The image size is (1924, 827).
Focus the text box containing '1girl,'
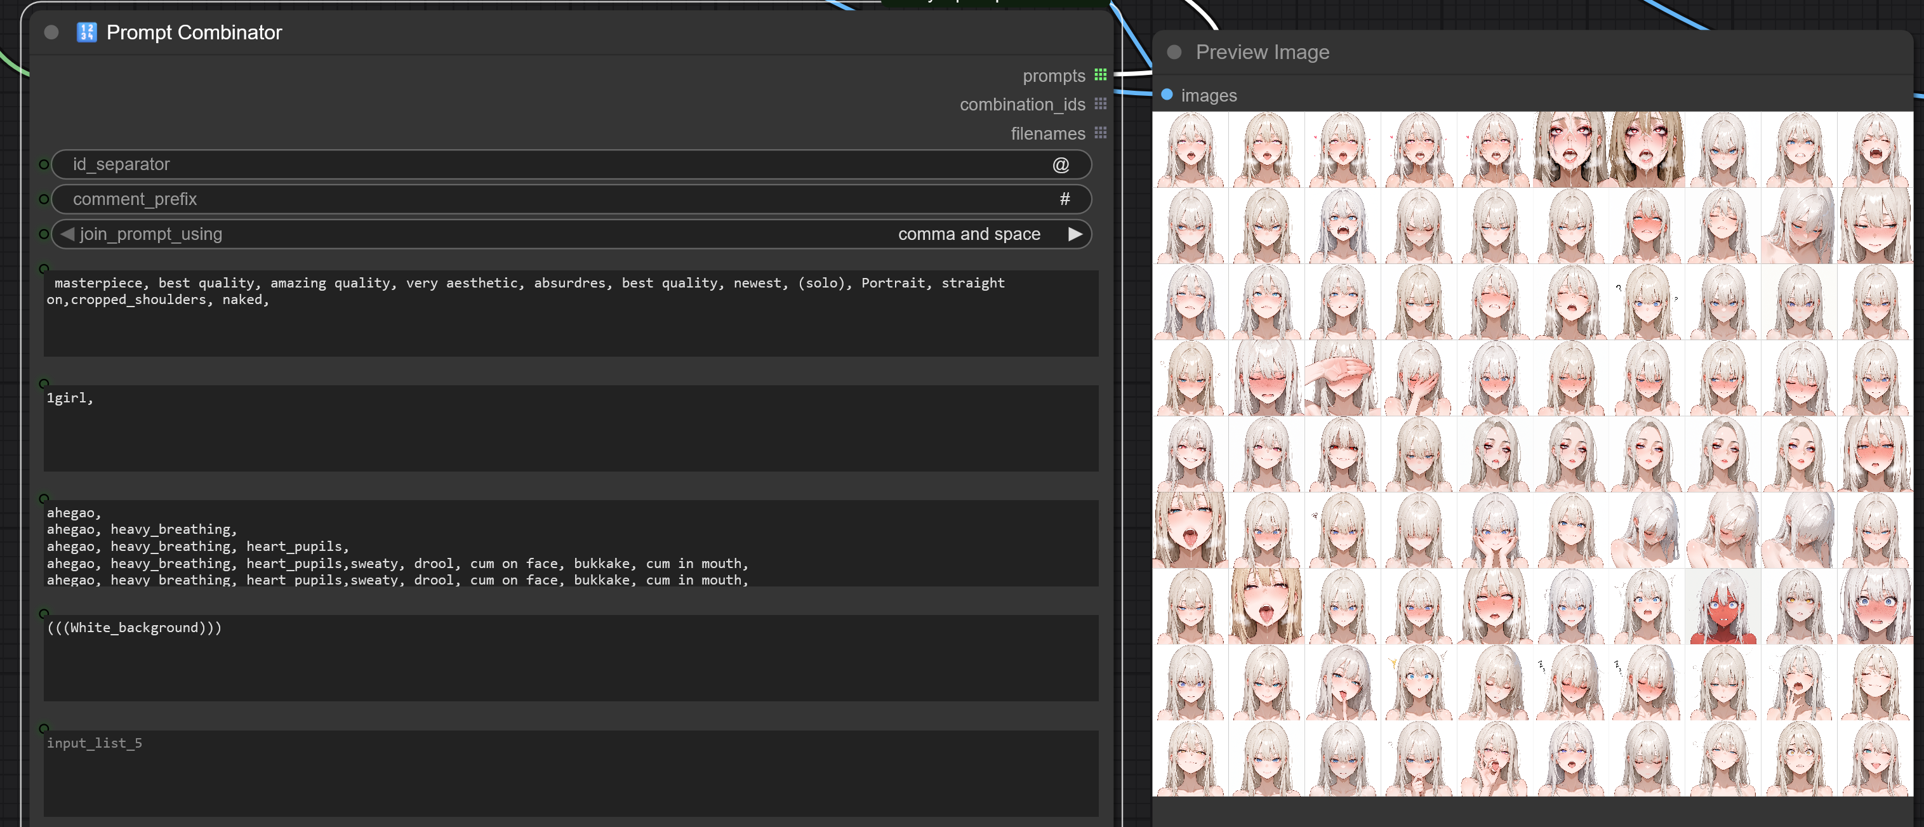[571, 428]
